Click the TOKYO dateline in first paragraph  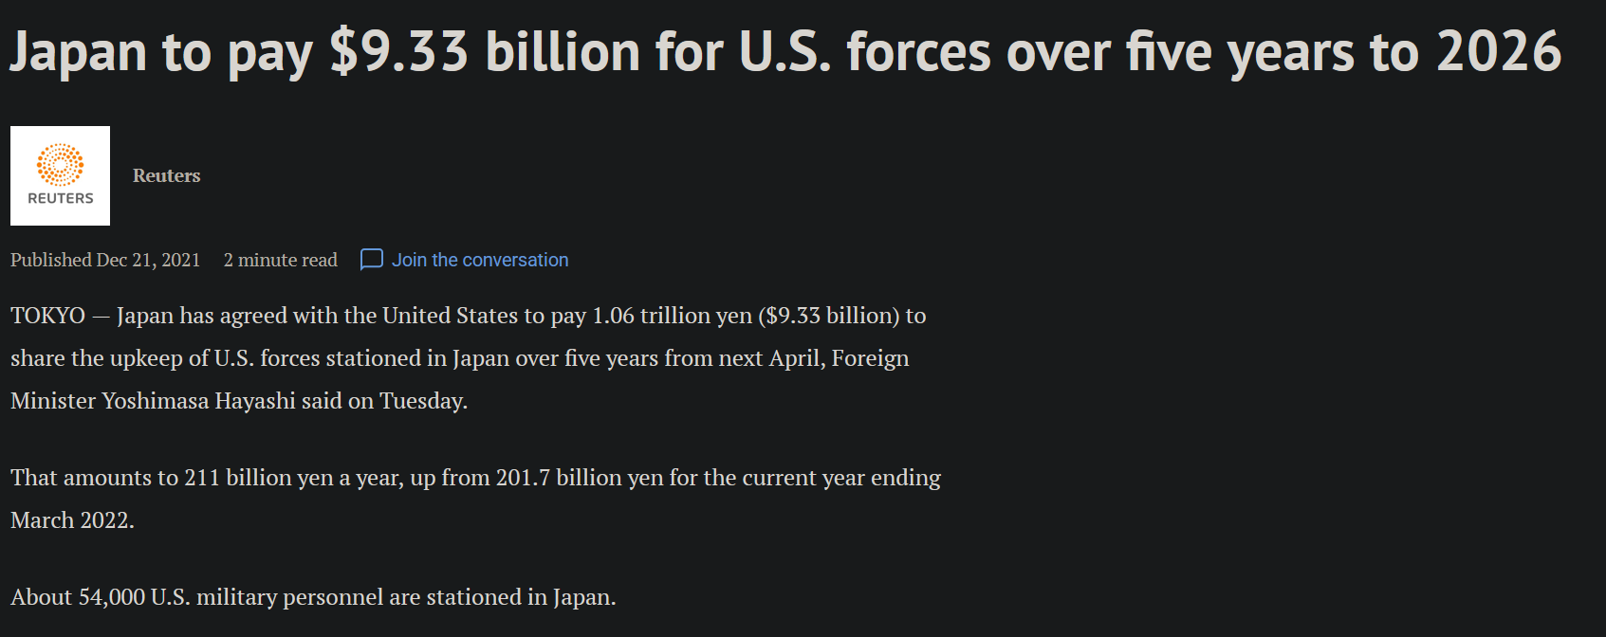click(x=47, y=316)
